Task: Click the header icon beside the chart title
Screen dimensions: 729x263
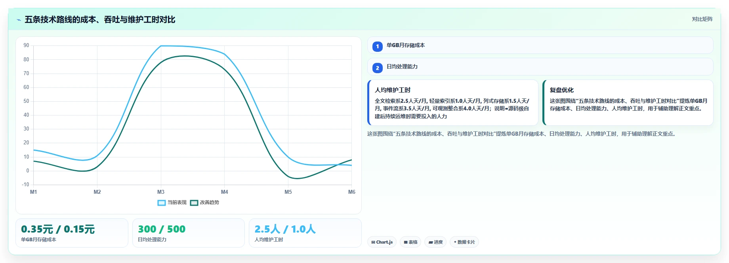Action: (x=19, y=20)
